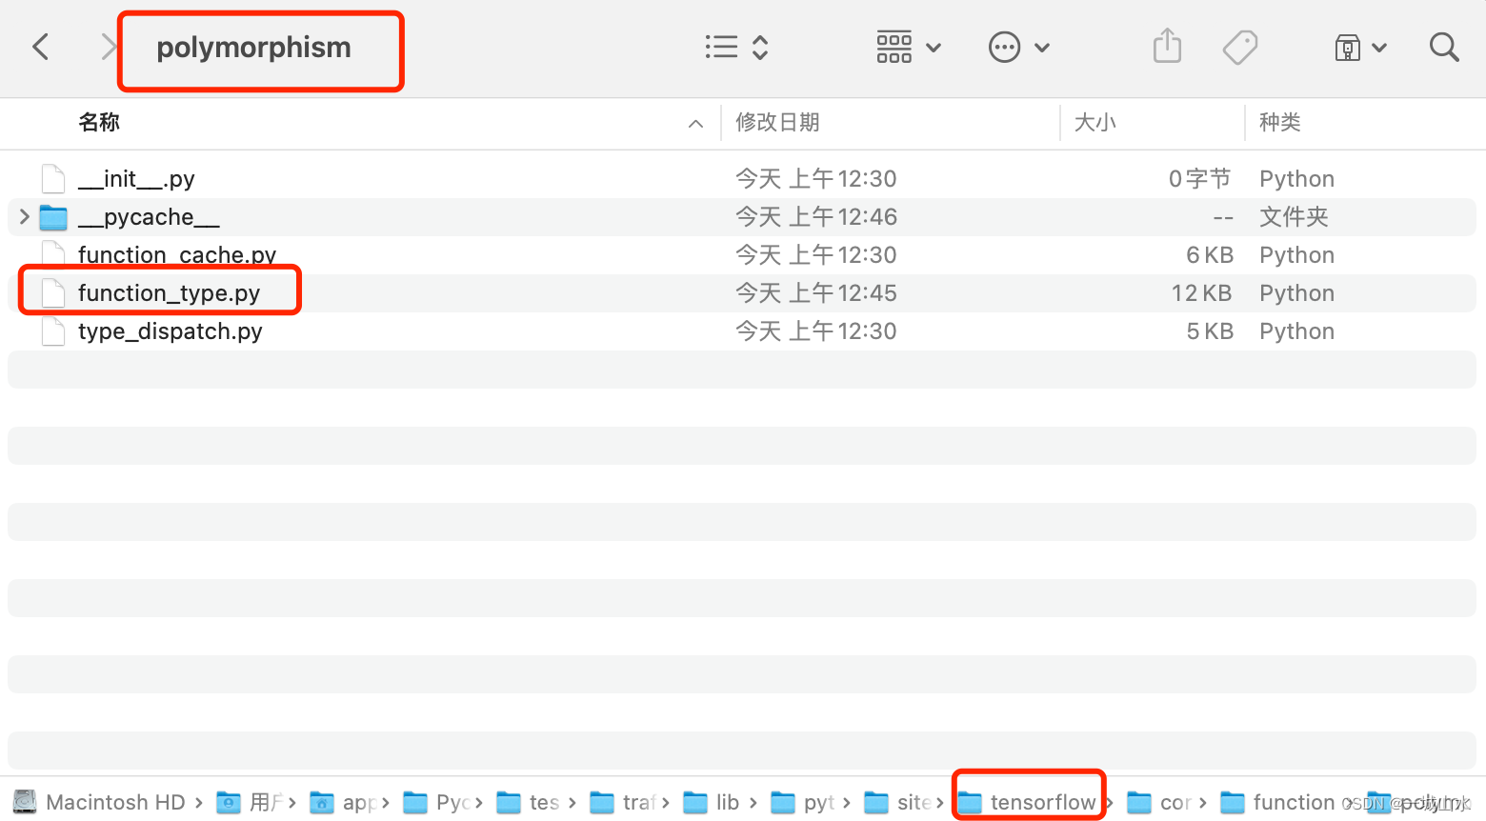Click the site-packages folder in the path bar
The height and width of the screenshot is (821, 1486).
(903, 801)
